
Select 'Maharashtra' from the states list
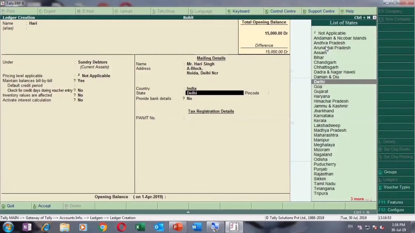tap(326, 135)
